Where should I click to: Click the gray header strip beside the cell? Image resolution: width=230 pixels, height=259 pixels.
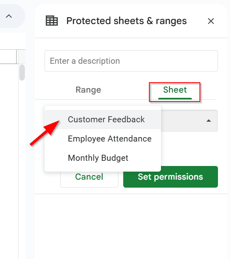tap(22, 57)
